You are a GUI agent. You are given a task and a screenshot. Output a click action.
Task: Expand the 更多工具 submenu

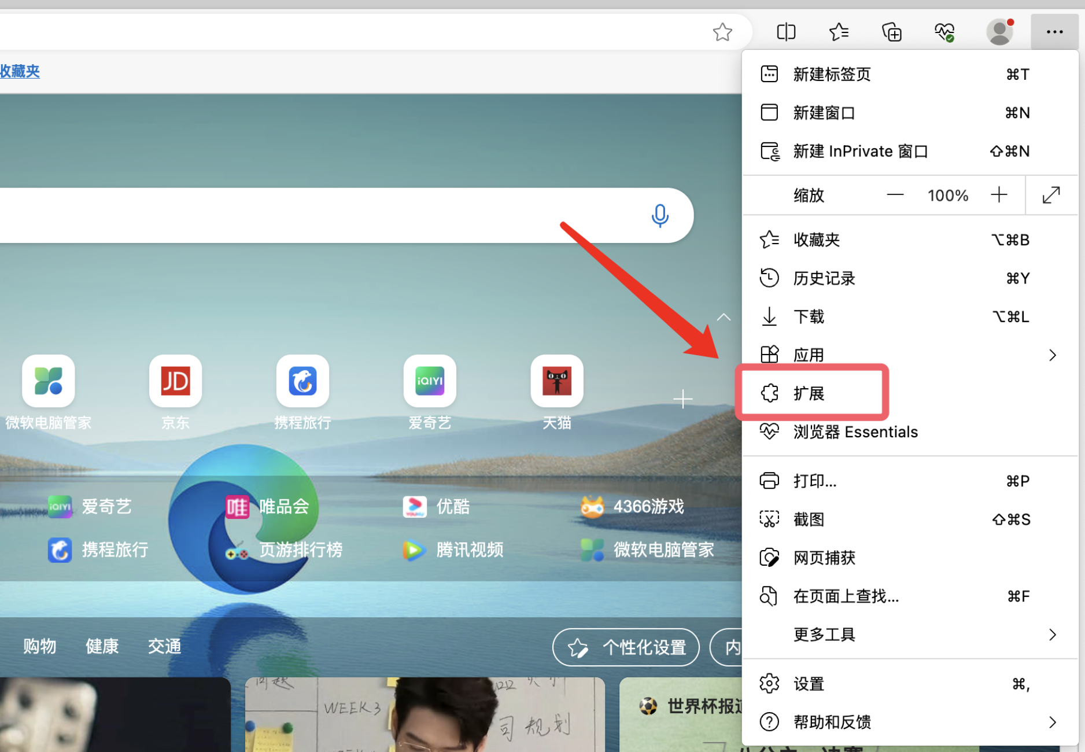tap(1052, 635)
